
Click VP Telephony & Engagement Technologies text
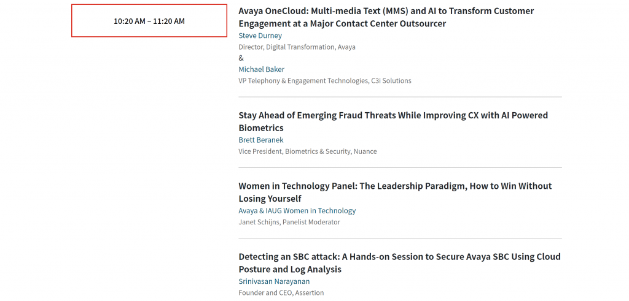325,80
